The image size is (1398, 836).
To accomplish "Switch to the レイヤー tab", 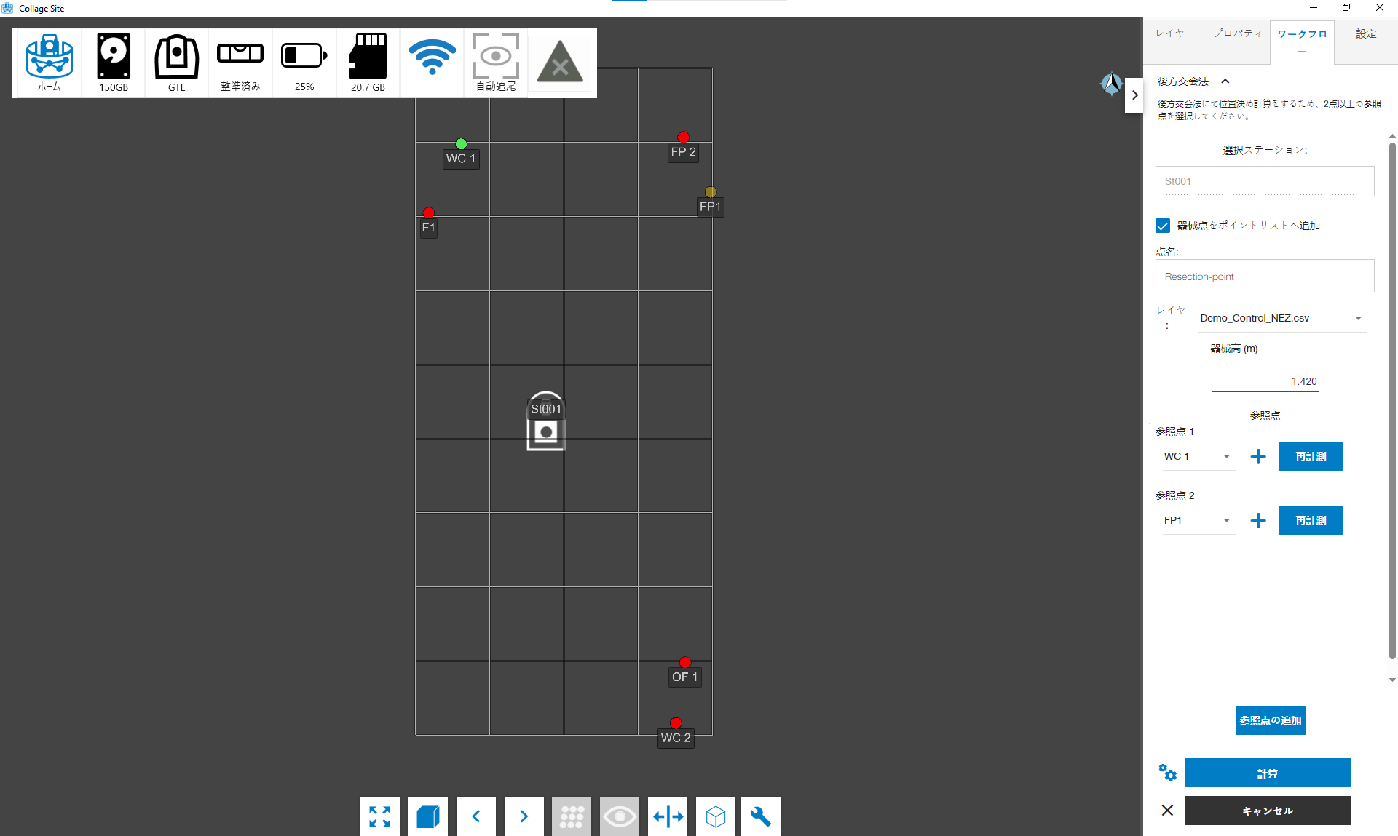I will click(1174, 33).
